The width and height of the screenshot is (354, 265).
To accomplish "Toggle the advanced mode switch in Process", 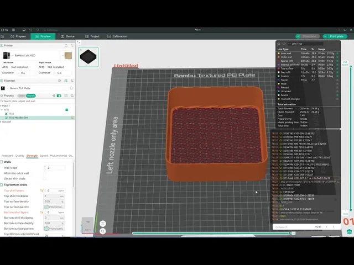I will coord(59,96).
